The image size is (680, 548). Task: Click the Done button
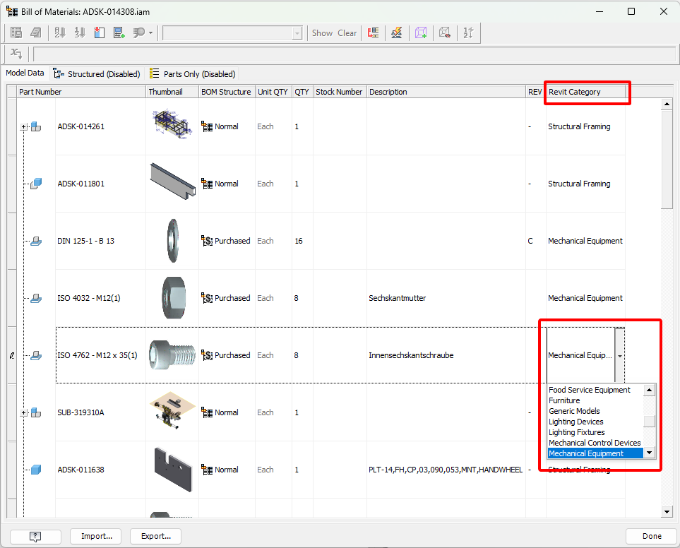(x=651, y=536)
